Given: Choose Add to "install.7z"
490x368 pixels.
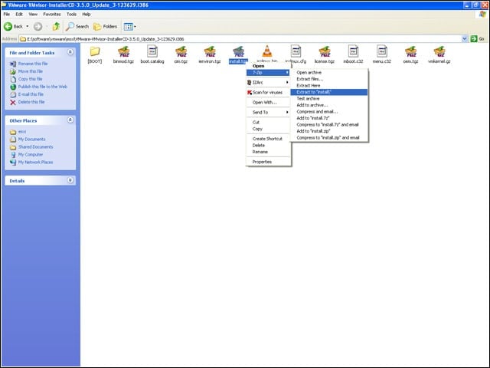Looking at the screenshot, I should [329, 118].
